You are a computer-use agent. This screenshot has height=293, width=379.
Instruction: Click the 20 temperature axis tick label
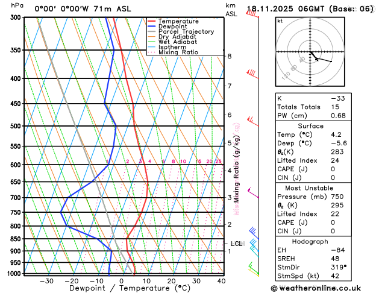(171, 281)
